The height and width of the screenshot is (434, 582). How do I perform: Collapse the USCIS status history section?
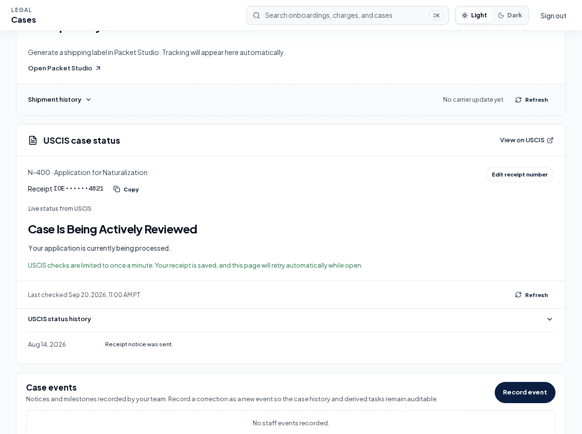point(291,319)
